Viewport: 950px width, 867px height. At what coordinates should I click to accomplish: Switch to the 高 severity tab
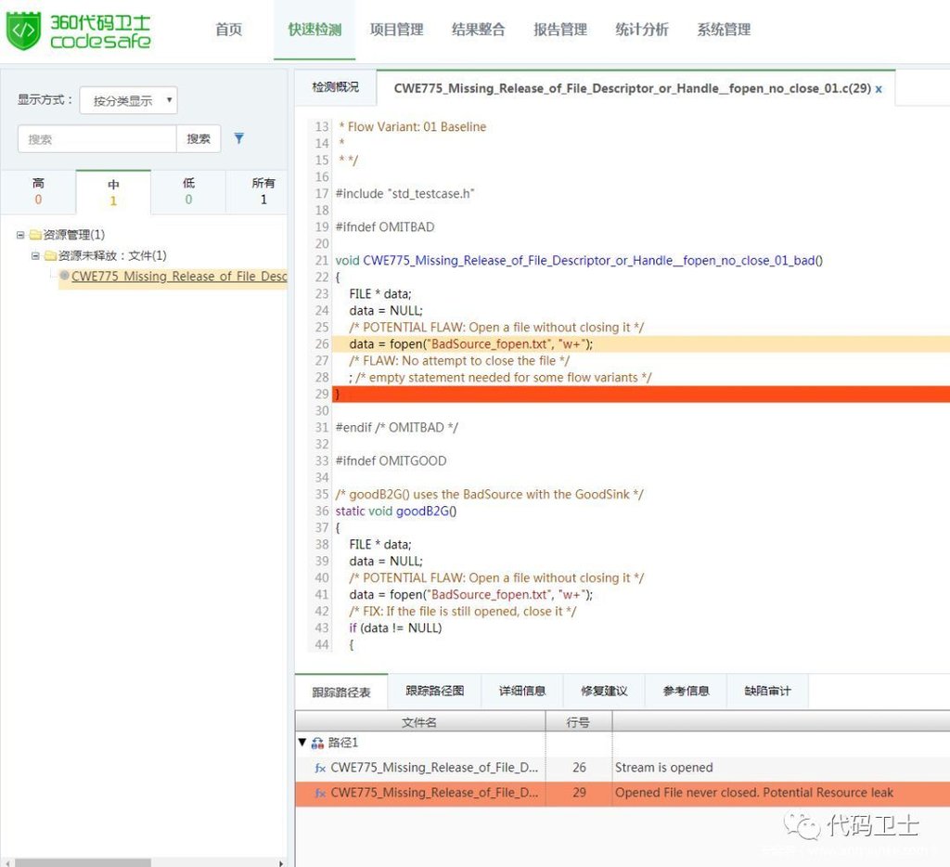tap(38, 191)
